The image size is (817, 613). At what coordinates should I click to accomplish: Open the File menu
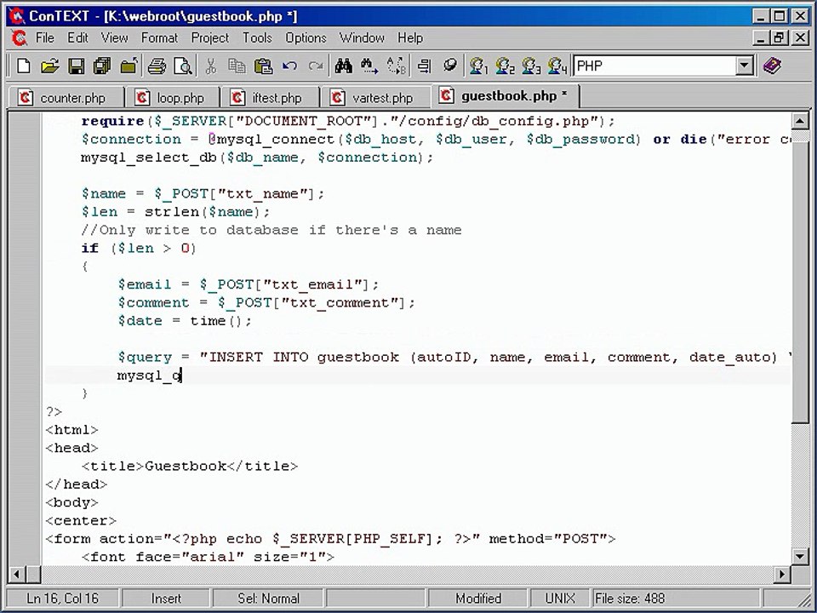(x=45, y=38)
